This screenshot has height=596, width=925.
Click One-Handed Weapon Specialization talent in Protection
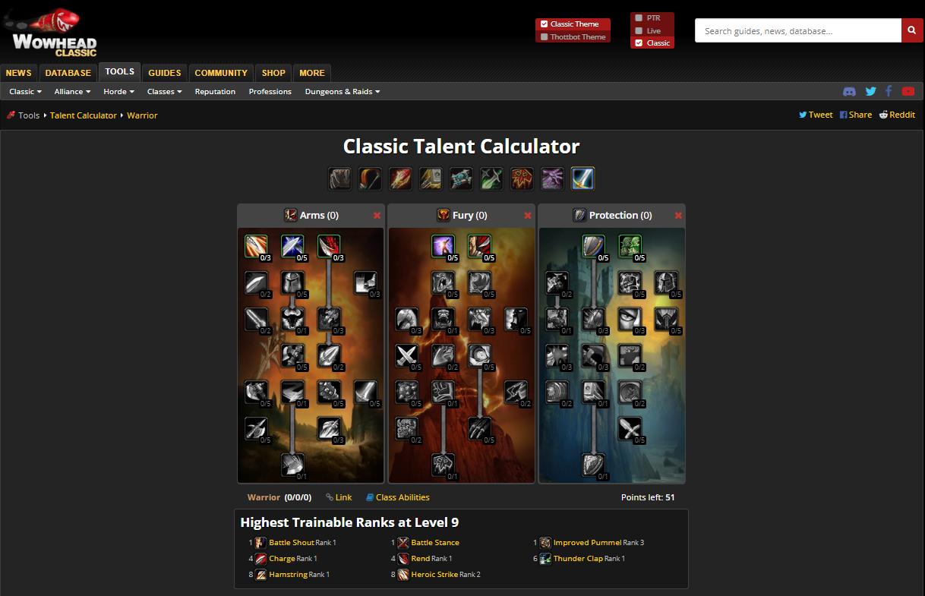(x=630, y=428)
